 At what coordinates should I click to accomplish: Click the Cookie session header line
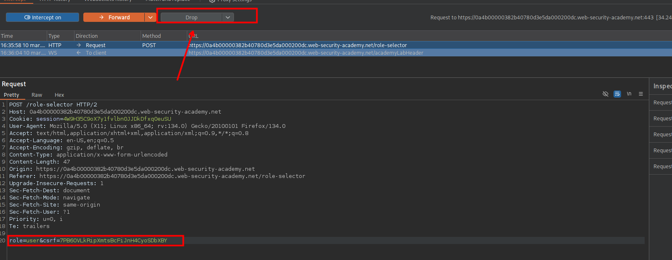point(90,119)
